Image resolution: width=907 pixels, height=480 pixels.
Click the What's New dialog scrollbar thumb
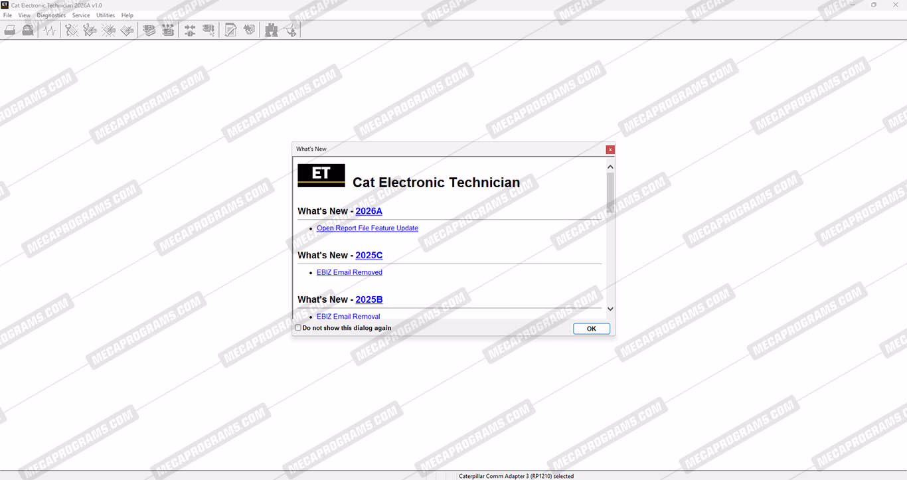point(610,193)
